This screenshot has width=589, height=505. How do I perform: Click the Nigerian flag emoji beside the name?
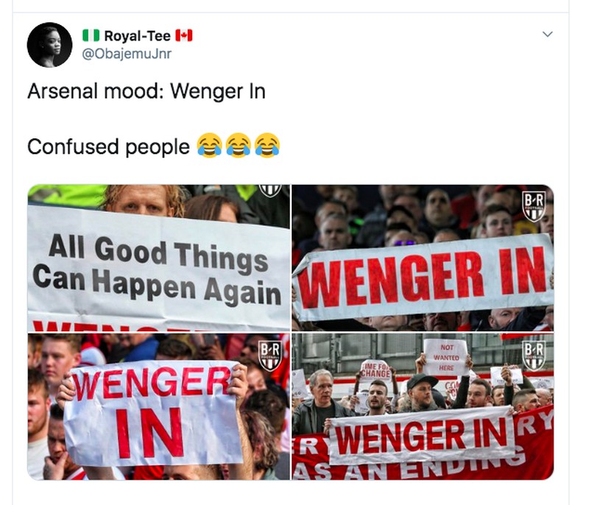[91, 35]
